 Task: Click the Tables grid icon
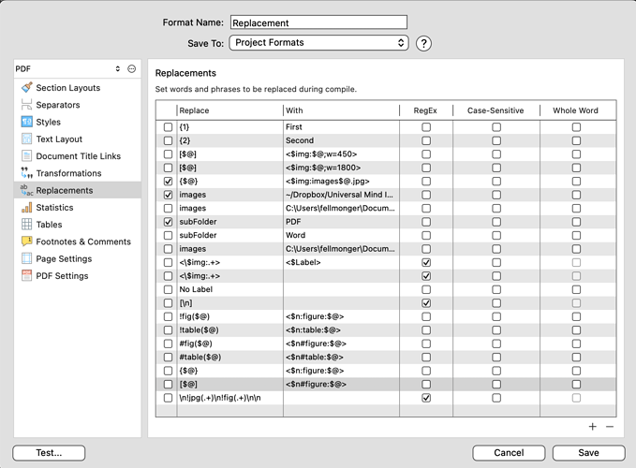pyautogui.click(x=26, y=225)
